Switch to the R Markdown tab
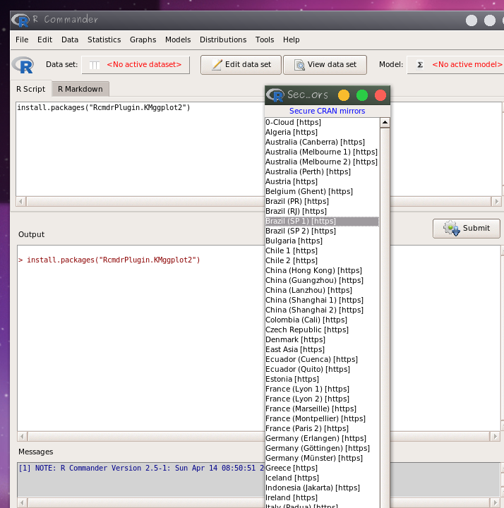The image size is (504, 508). (x=80, y=89)
